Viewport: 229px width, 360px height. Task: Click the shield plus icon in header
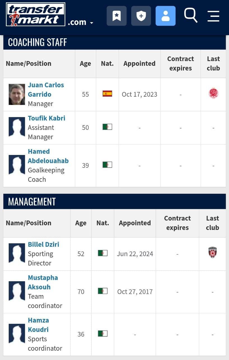141,16
